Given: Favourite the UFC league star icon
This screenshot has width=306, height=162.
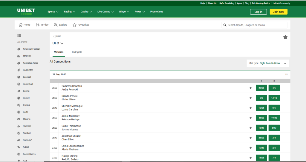Looking at the screenshot, I should point(285,37).
